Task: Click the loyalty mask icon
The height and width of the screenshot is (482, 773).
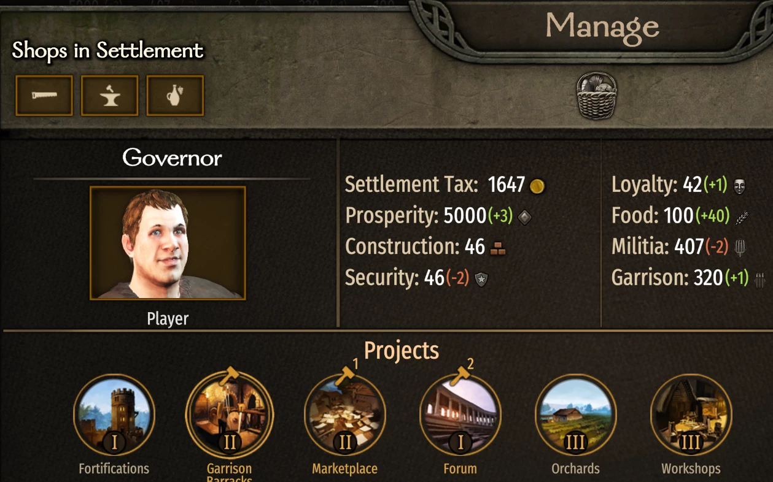Action: click(x=739, y=185)
